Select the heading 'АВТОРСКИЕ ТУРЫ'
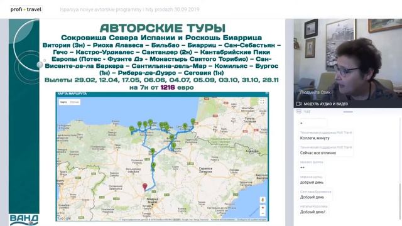The height and width of the screenshot is (226, 402). click(x=163, y=28)
